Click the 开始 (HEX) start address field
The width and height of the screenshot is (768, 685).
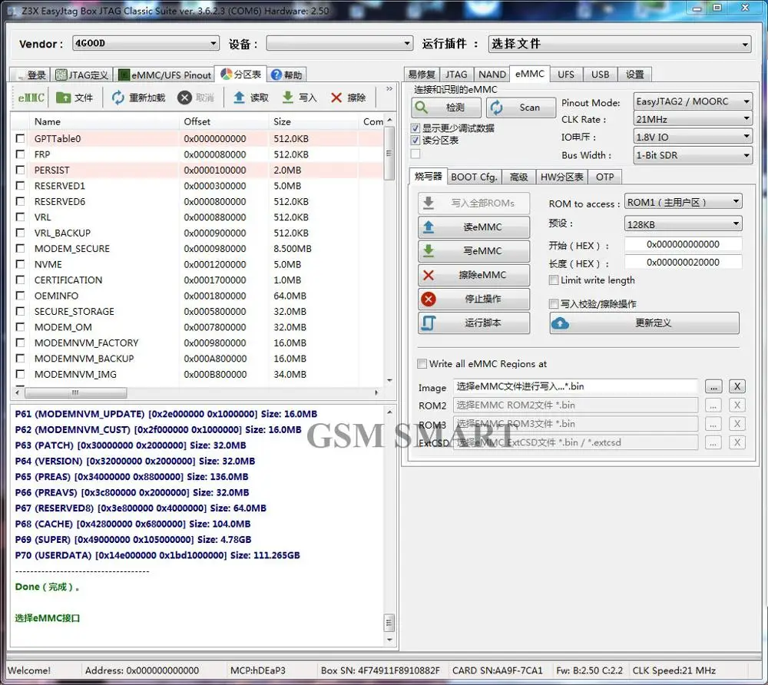(683, 244)
